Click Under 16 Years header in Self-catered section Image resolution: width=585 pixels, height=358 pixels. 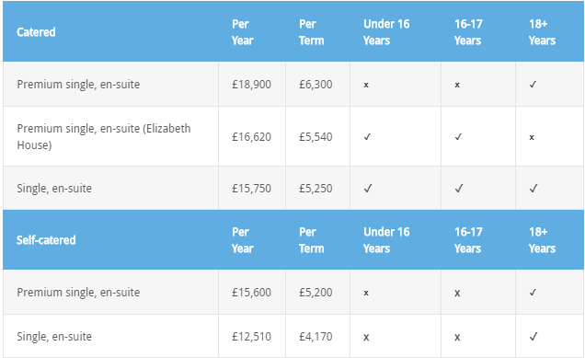point(386,240)
